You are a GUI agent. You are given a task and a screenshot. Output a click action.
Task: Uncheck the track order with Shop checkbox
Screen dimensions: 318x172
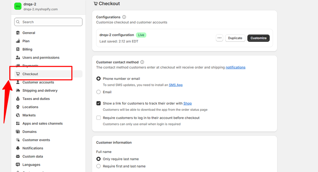tap(99, 103)
